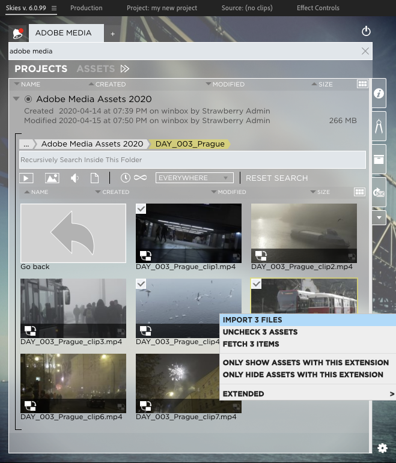Uncheck the seagulls clip checkbox
The image size is (396, 463).
[141, 284]
